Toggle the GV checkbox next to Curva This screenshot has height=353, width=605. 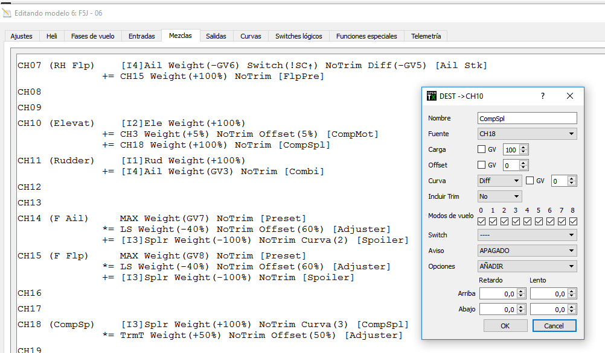tap(530, 181)
